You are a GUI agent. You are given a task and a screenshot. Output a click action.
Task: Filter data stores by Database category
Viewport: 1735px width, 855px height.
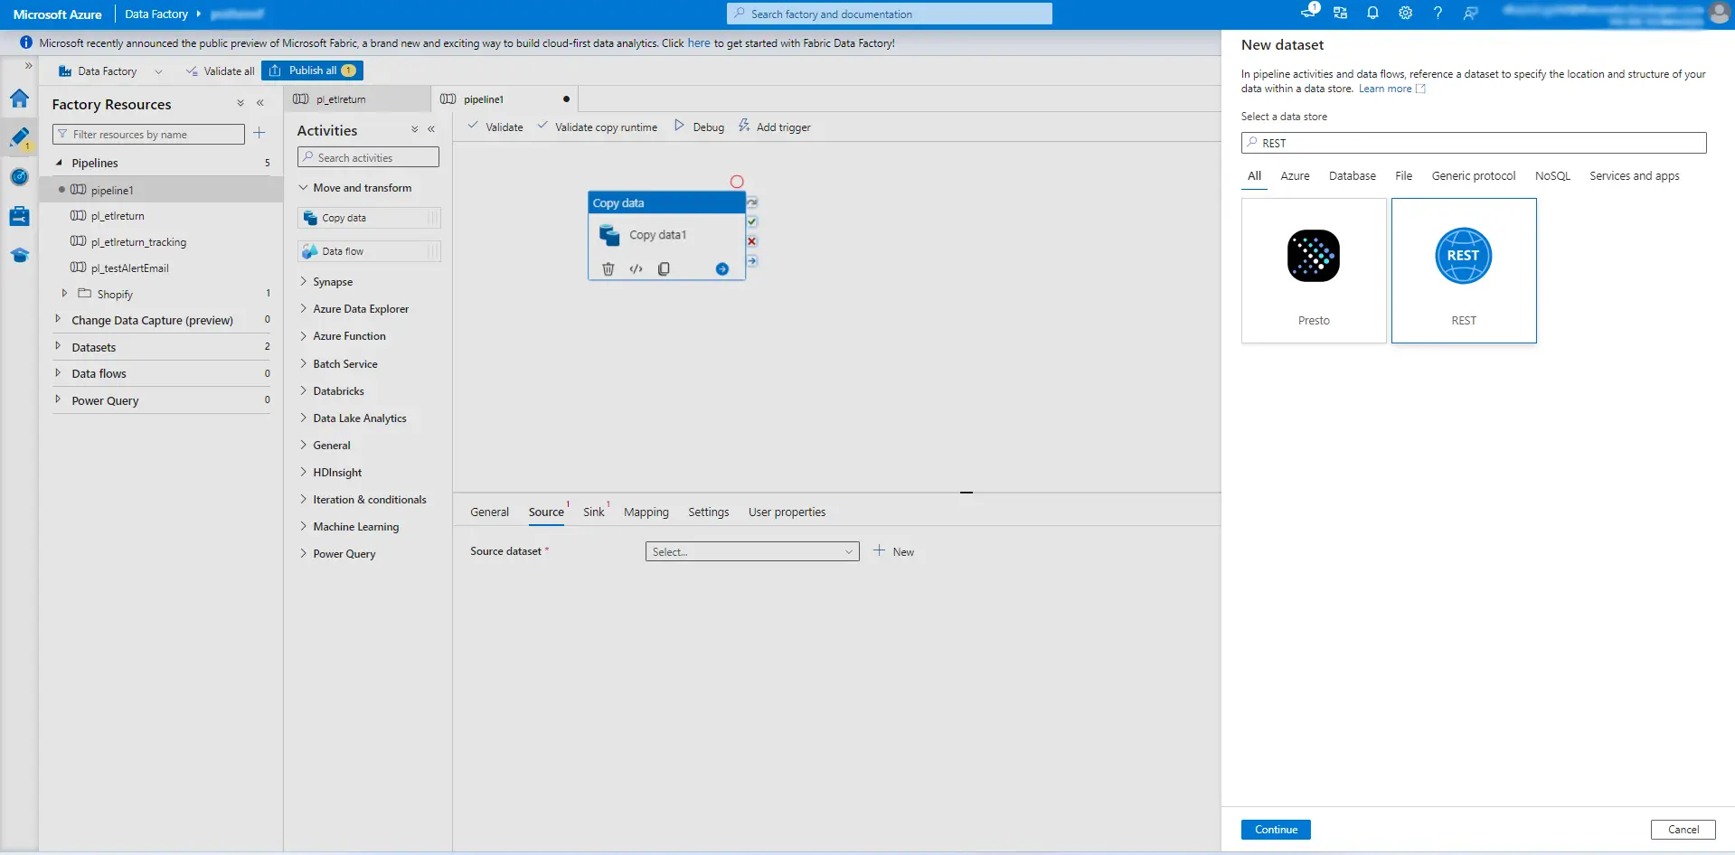click(1353, 176)
